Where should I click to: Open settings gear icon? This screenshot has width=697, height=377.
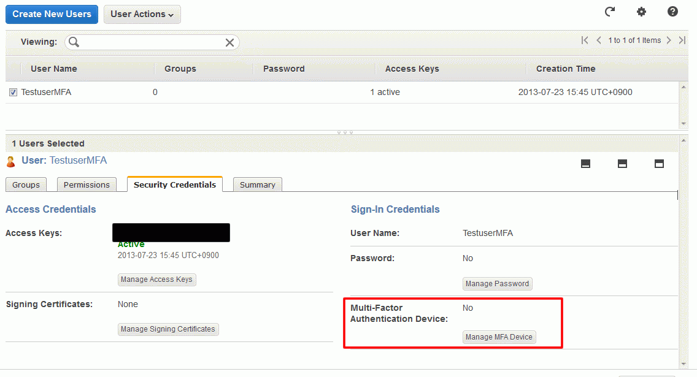[641, 12]
